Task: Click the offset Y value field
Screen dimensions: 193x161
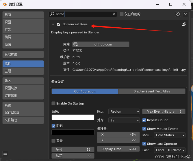Action: click(x=118, y=140)
